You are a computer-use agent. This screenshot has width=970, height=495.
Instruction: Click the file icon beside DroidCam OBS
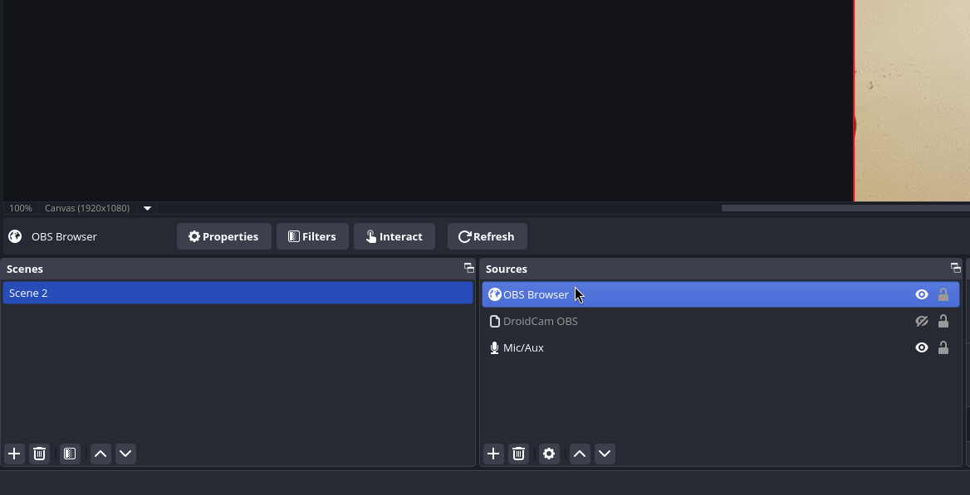pyautogui.click(x=494, y=322)
